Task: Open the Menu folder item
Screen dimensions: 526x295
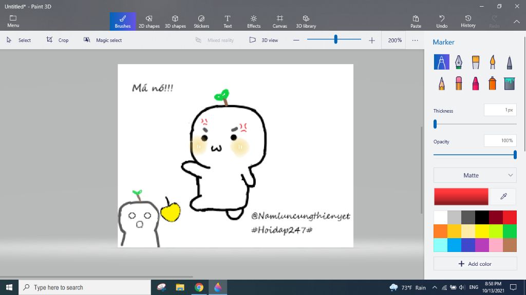Action: coord(13,21)
